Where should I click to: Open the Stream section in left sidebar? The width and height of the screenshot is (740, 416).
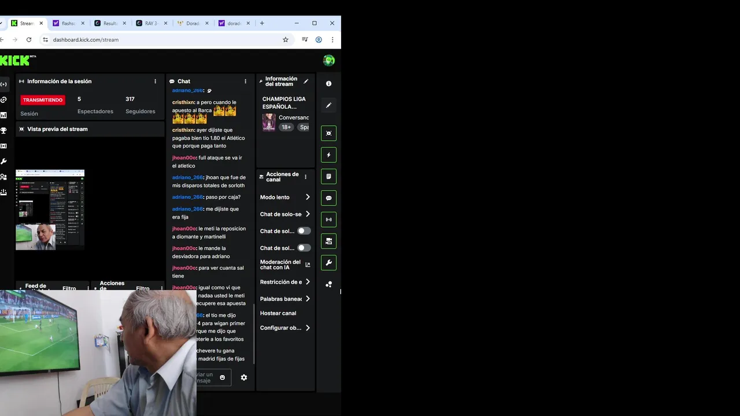tap(3, 84)
